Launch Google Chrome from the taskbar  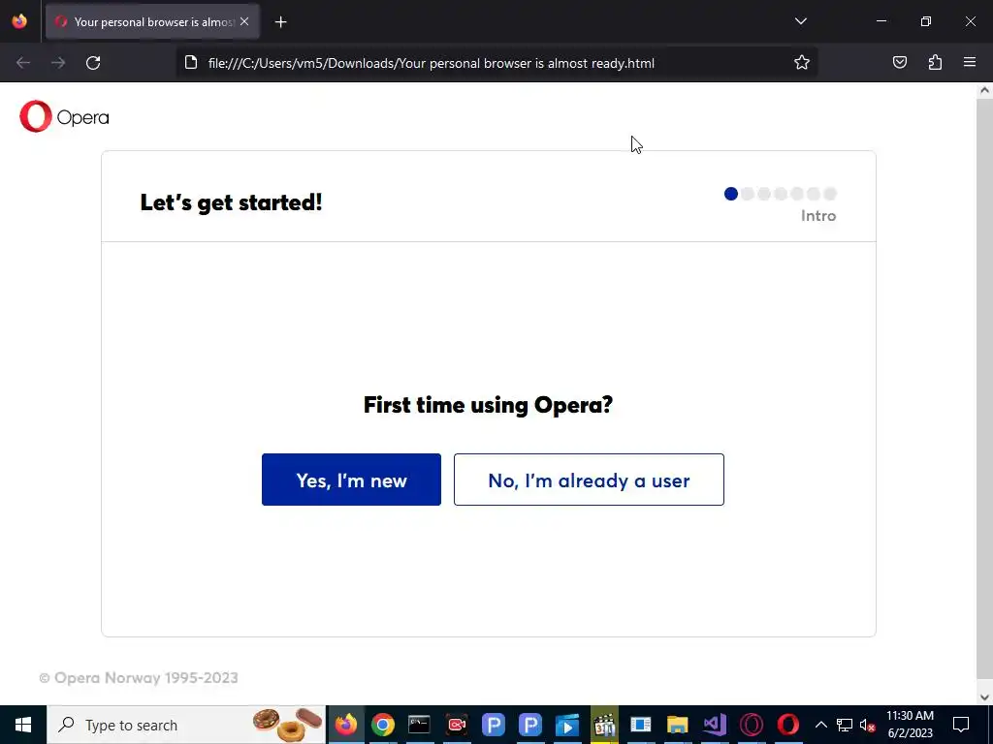click(x=382, y=725)
